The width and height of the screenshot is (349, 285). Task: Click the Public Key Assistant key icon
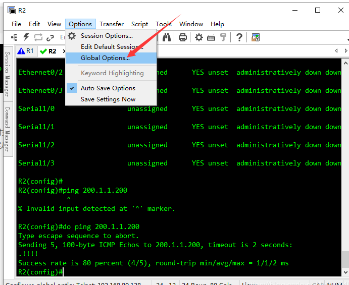[223, 37]
